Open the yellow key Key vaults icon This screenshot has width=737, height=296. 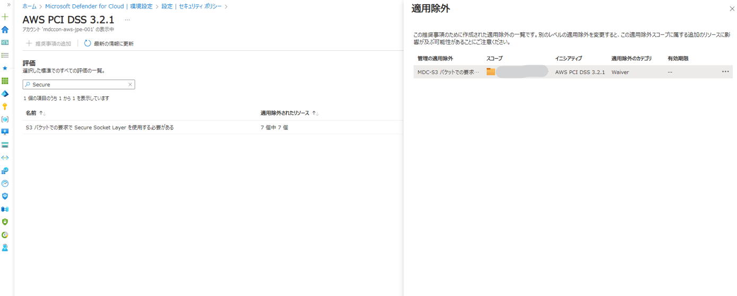tap(5, 106)
